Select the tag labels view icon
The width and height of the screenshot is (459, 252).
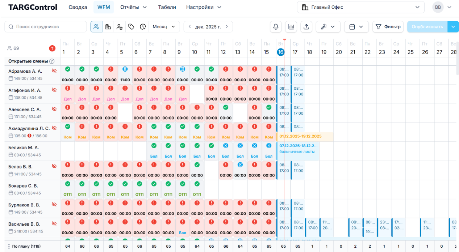[131, 27]
